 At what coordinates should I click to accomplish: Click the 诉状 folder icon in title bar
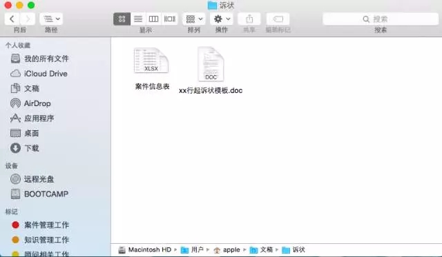tap(212, 5)
